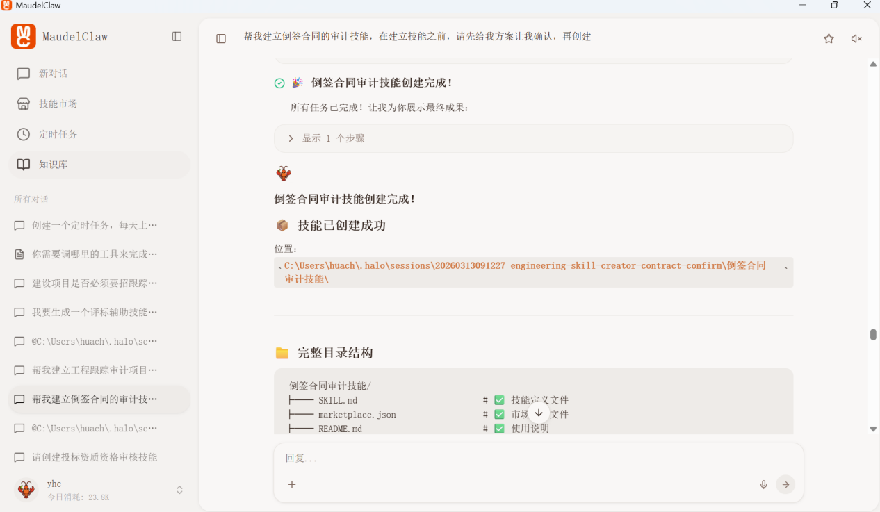Mute sound with the speaker icon
This screenshot has height=512, width=880.
tap(856, 39)
